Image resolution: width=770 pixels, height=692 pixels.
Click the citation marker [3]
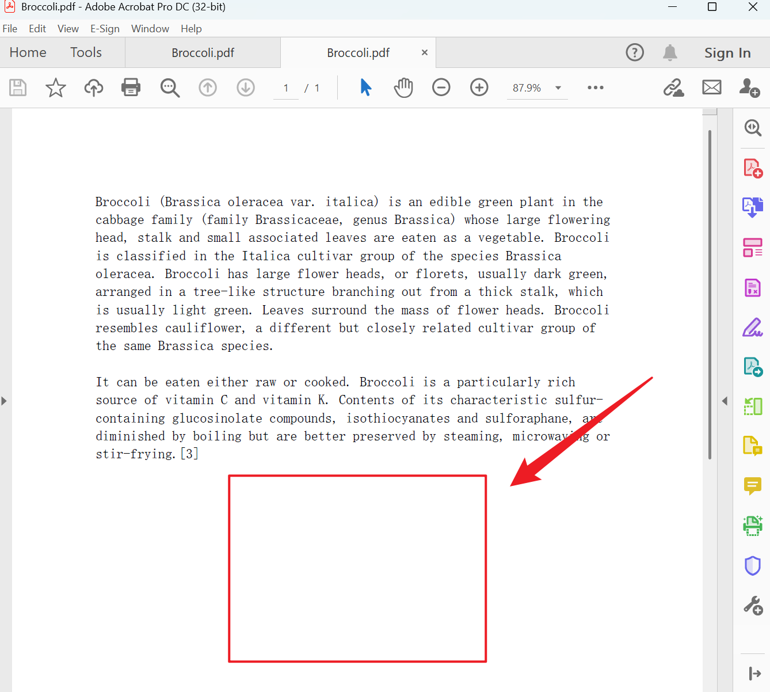[x=189, y=454]
